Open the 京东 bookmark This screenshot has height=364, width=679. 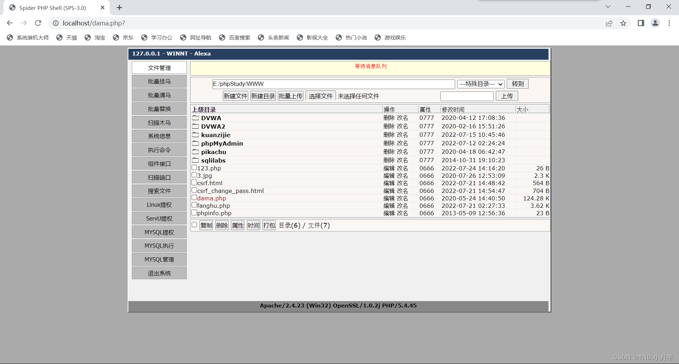(123, 37)
